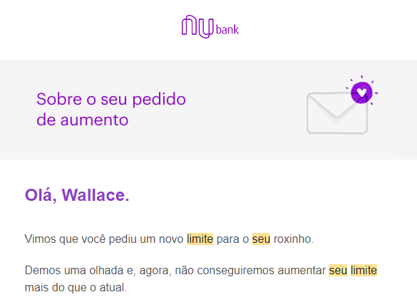
Task: Click highlighted "seu" before "roxinho"
Action: tap(261, 239)
